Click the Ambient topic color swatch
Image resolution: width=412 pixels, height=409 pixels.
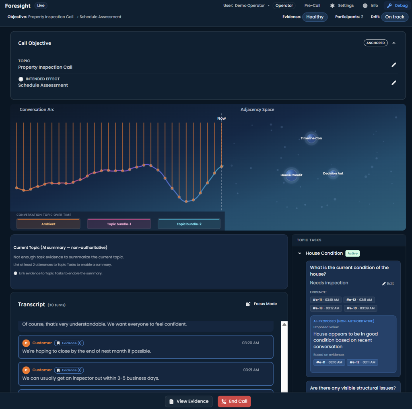[48, 224]
